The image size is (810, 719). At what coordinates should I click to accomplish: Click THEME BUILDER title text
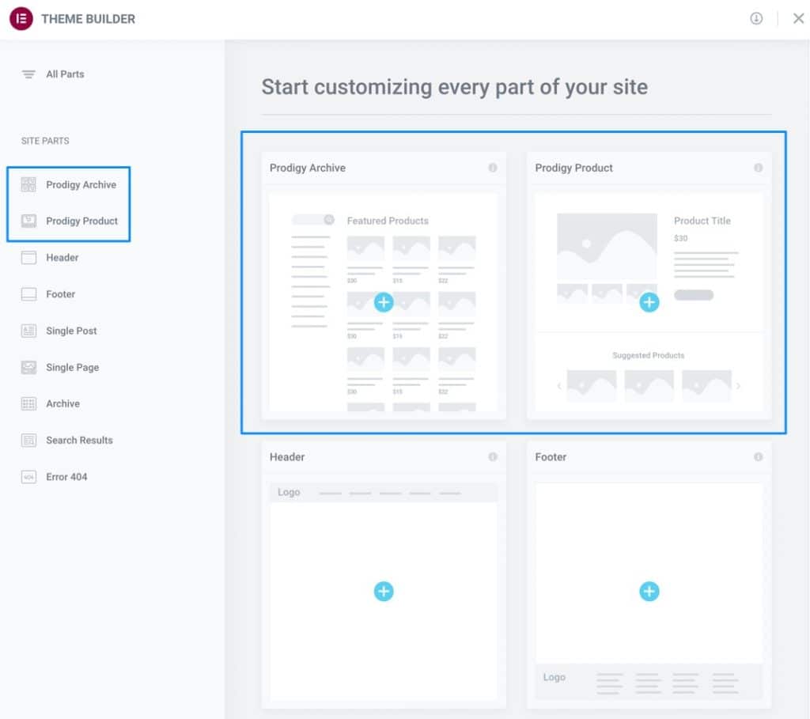pyautogui.click(x=89, y=19)
